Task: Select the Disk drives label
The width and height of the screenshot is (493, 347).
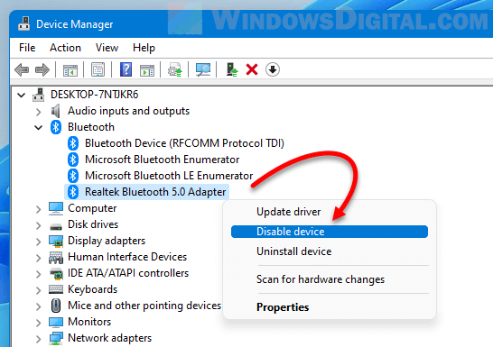Action: point(93,224)
